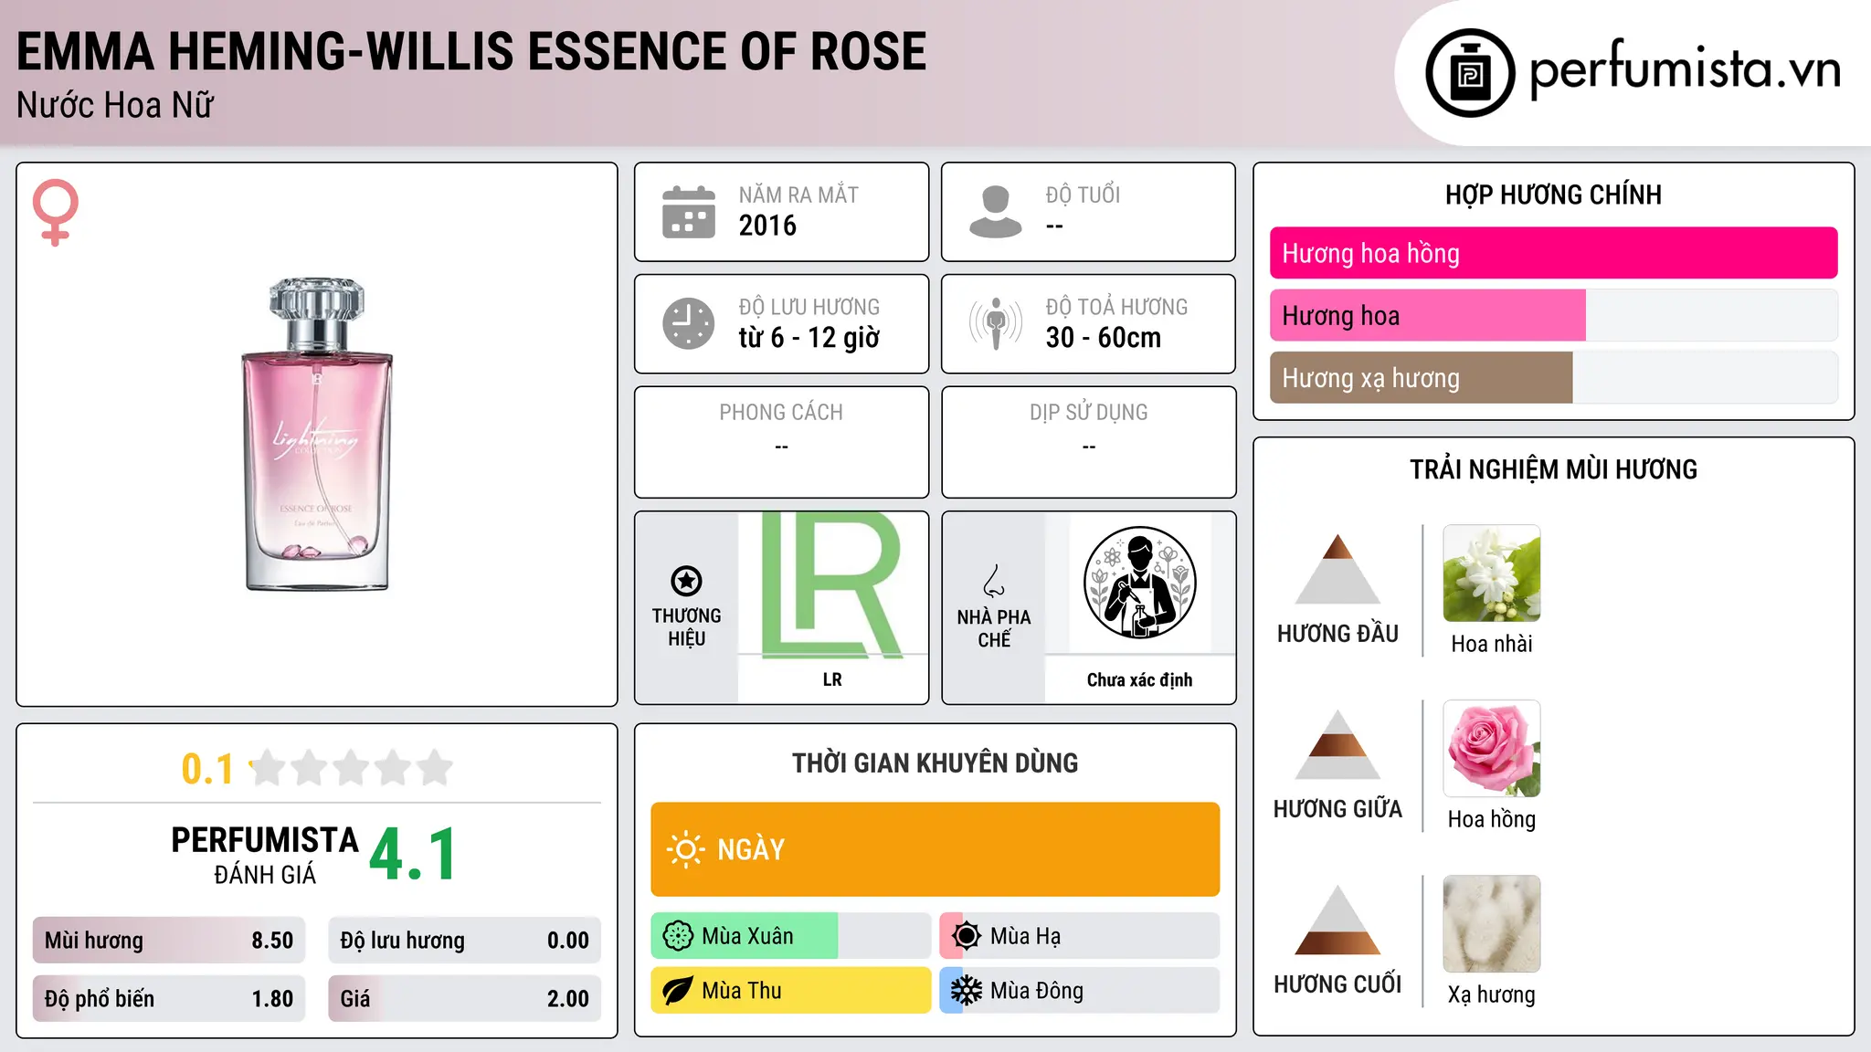Screen dimensions: 1871x1052
Task: Click the Mùa Đông season bar
Action: pyautogui.click(x=1080, y=991)
